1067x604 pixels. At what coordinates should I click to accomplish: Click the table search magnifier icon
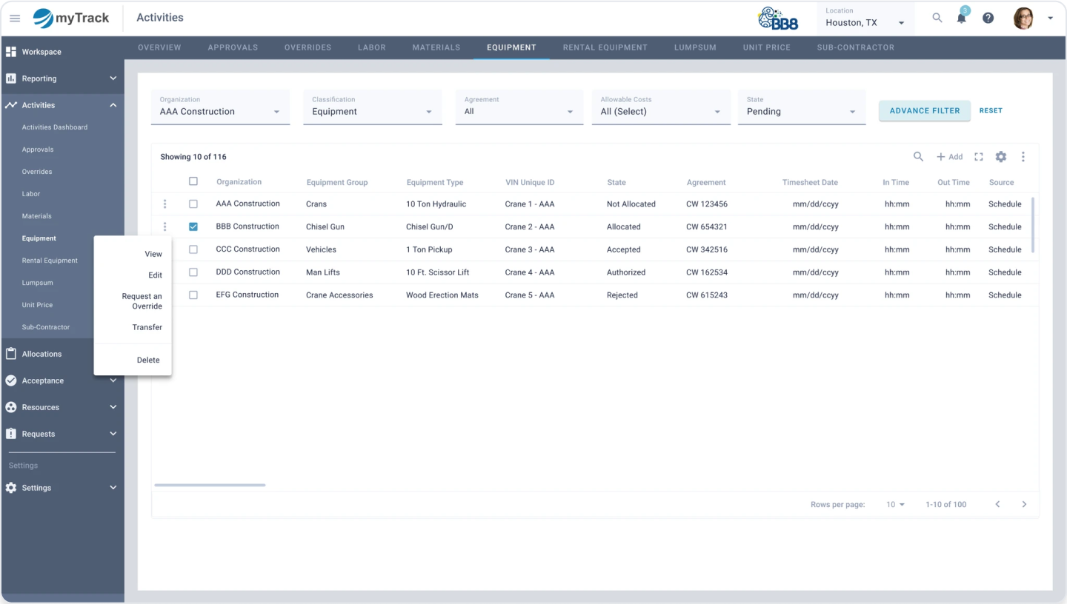tap(918, 157)
